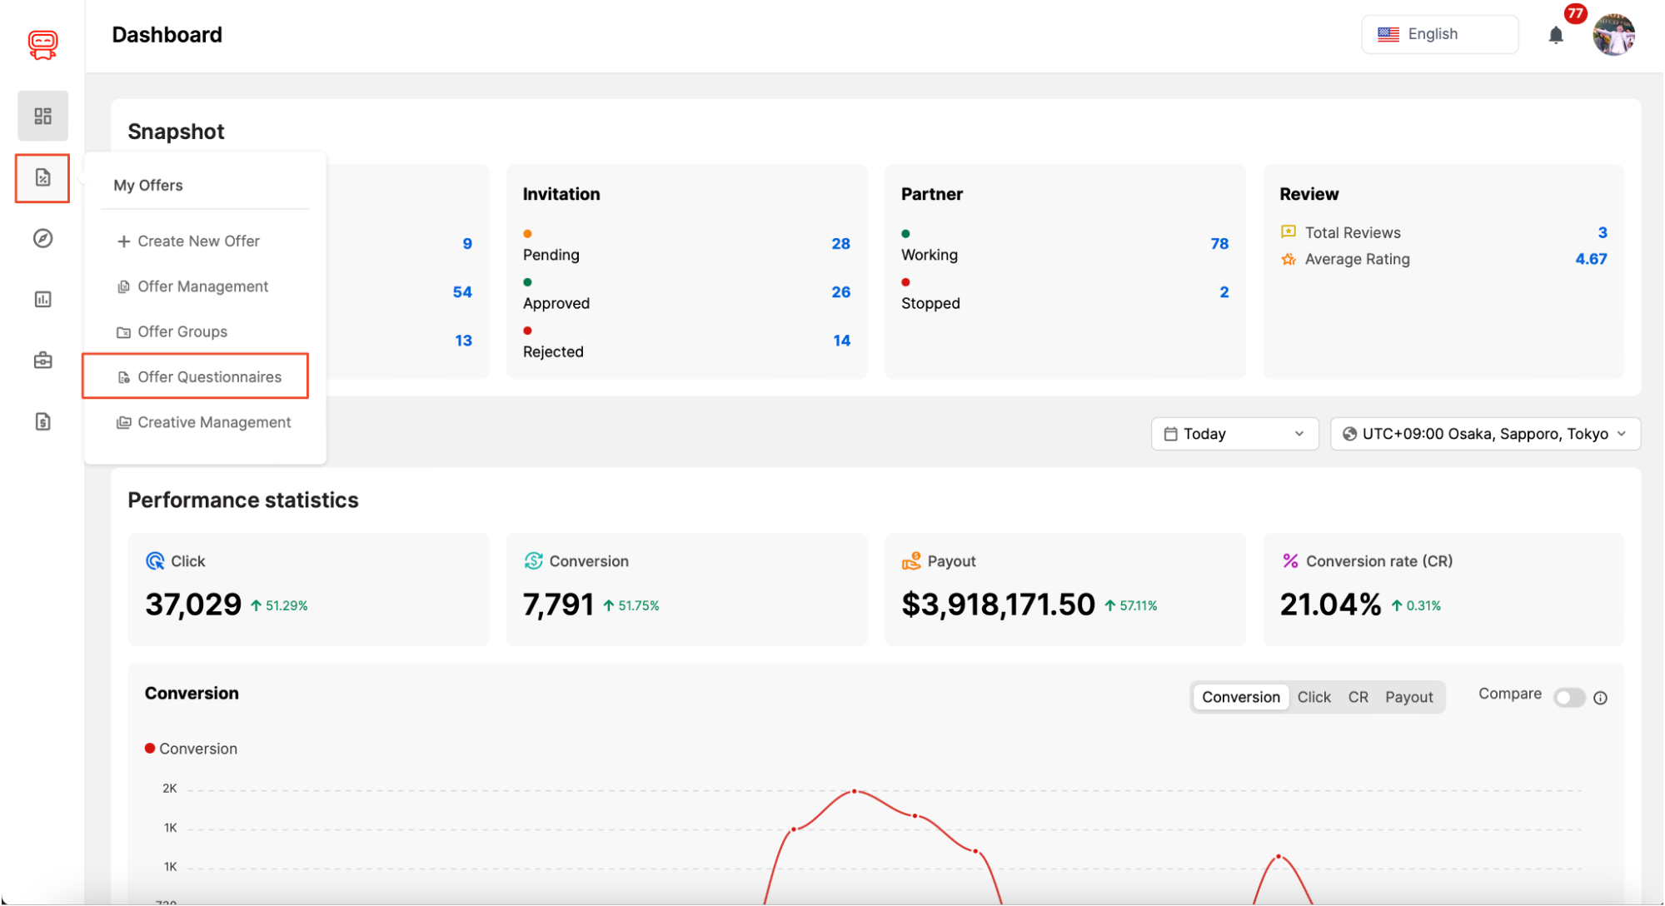Select Offer Questionnaires menu item
Screen dimensions: 1665x906
pyautogui.click(x=209, y=377)
